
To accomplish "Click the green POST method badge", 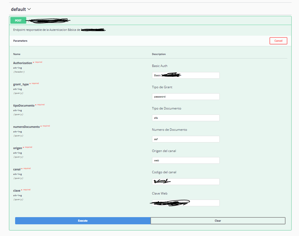I will (18, 20).
